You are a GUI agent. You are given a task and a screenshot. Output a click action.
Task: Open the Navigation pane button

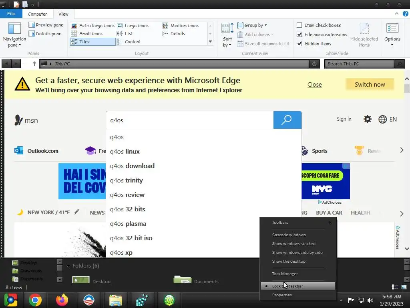[14, 35]
